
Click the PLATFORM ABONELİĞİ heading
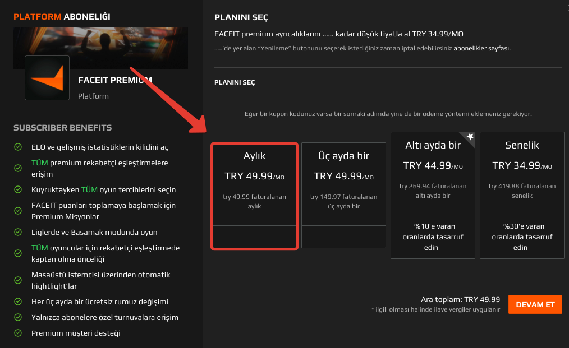(x=62, y=17)
